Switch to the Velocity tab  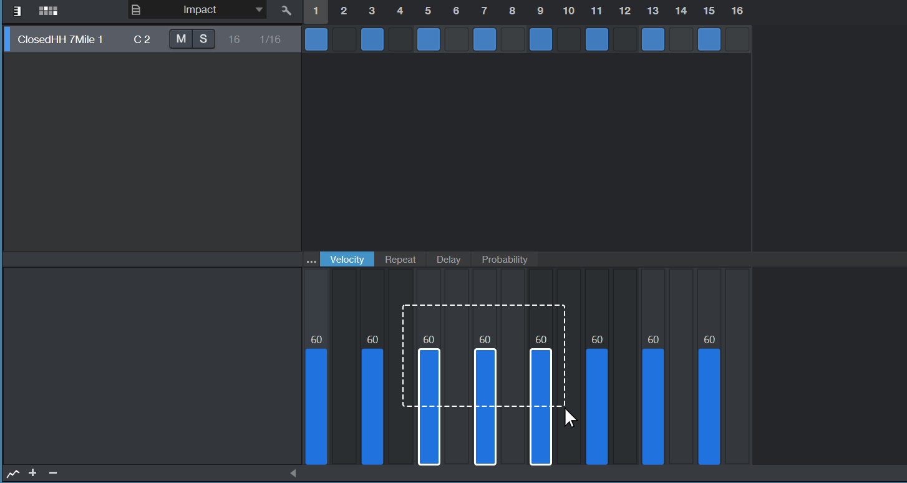347,260
